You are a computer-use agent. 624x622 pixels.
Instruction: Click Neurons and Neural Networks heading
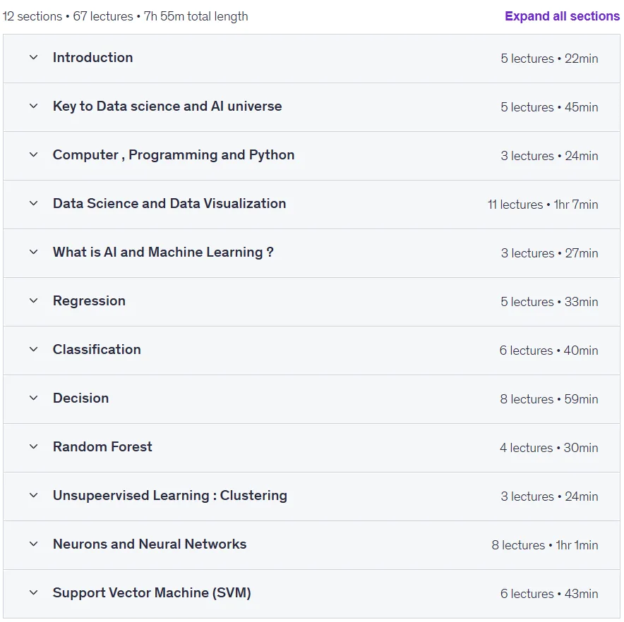tap(150, 544)
